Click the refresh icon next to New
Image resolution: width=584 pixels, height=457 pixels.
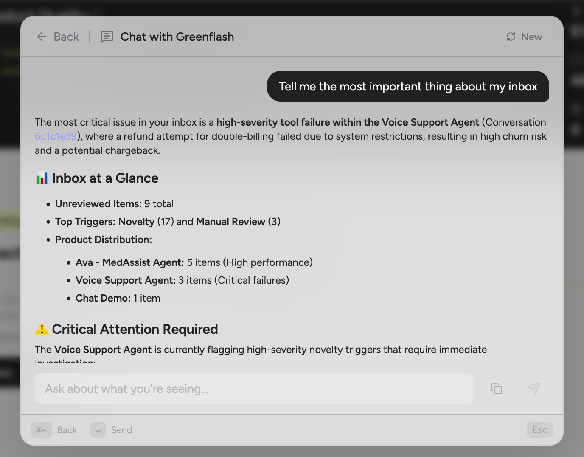[x=511, y=37]
